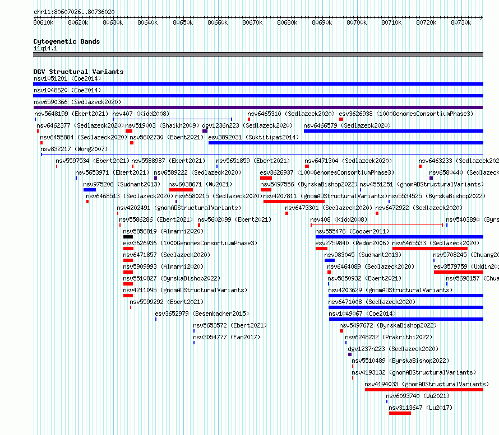
Task: Click the nsv6093740 (Wu2021) label
Action: (418, 396)
